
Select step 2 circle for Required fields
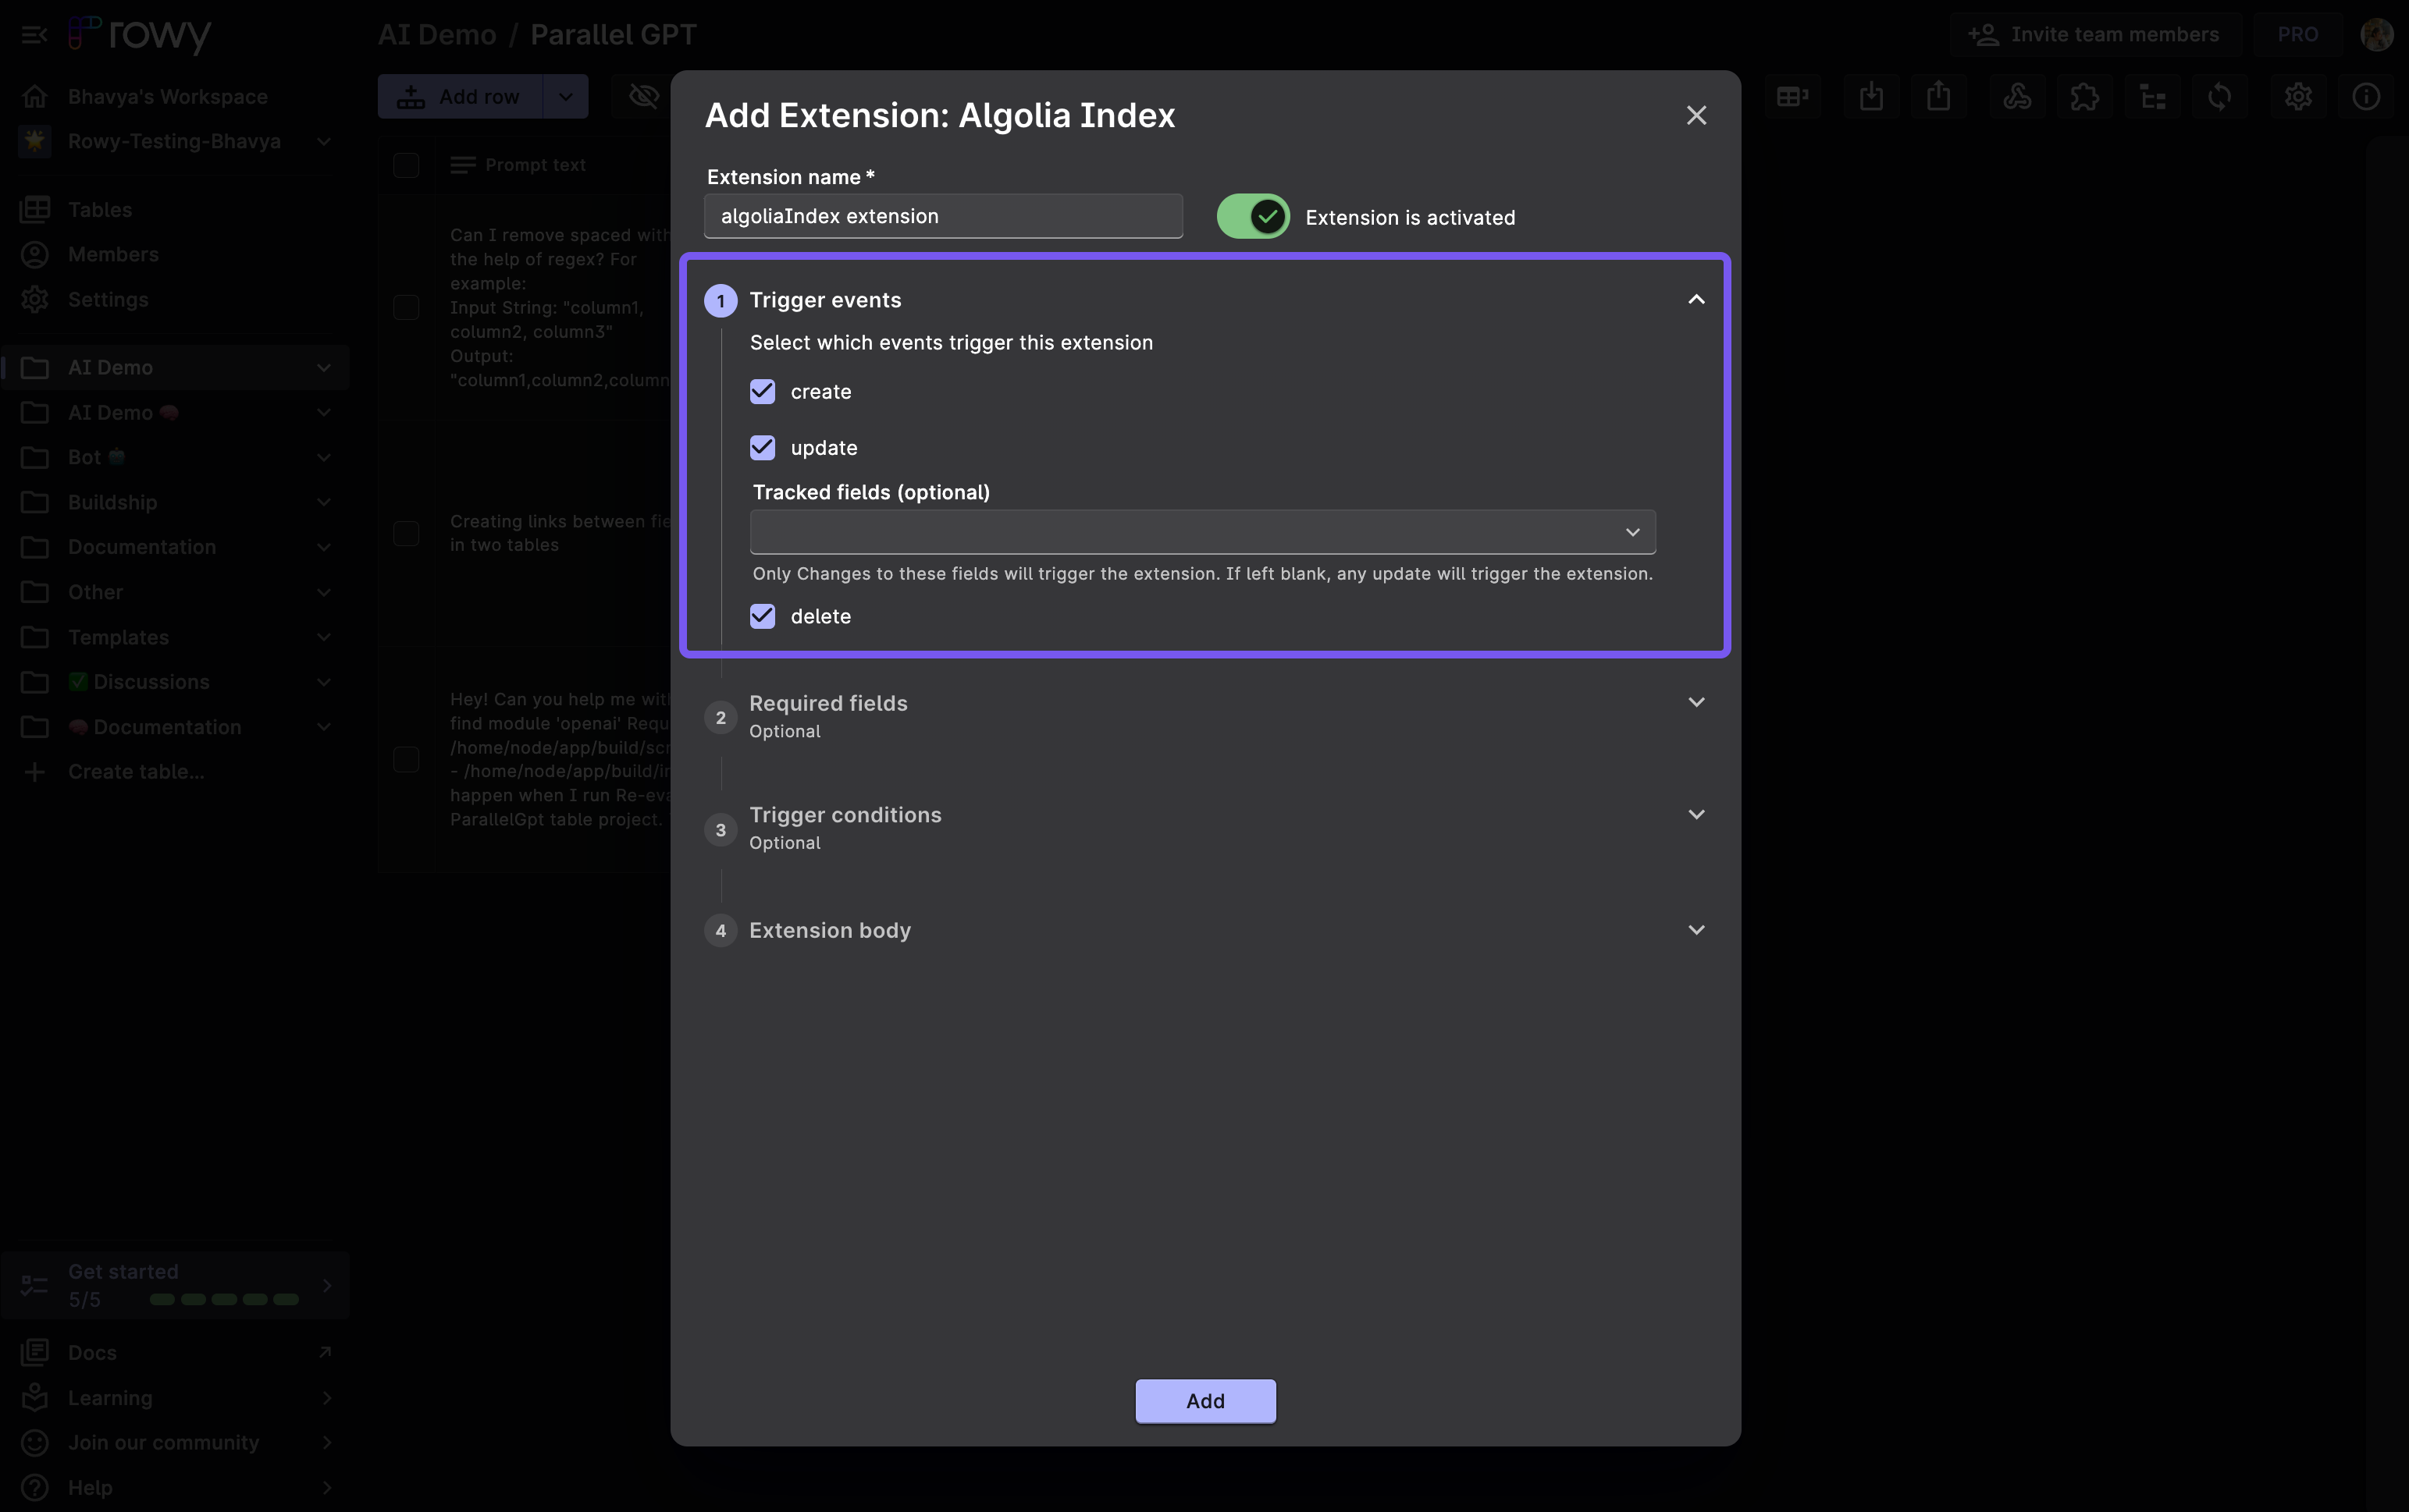(721, 717)
